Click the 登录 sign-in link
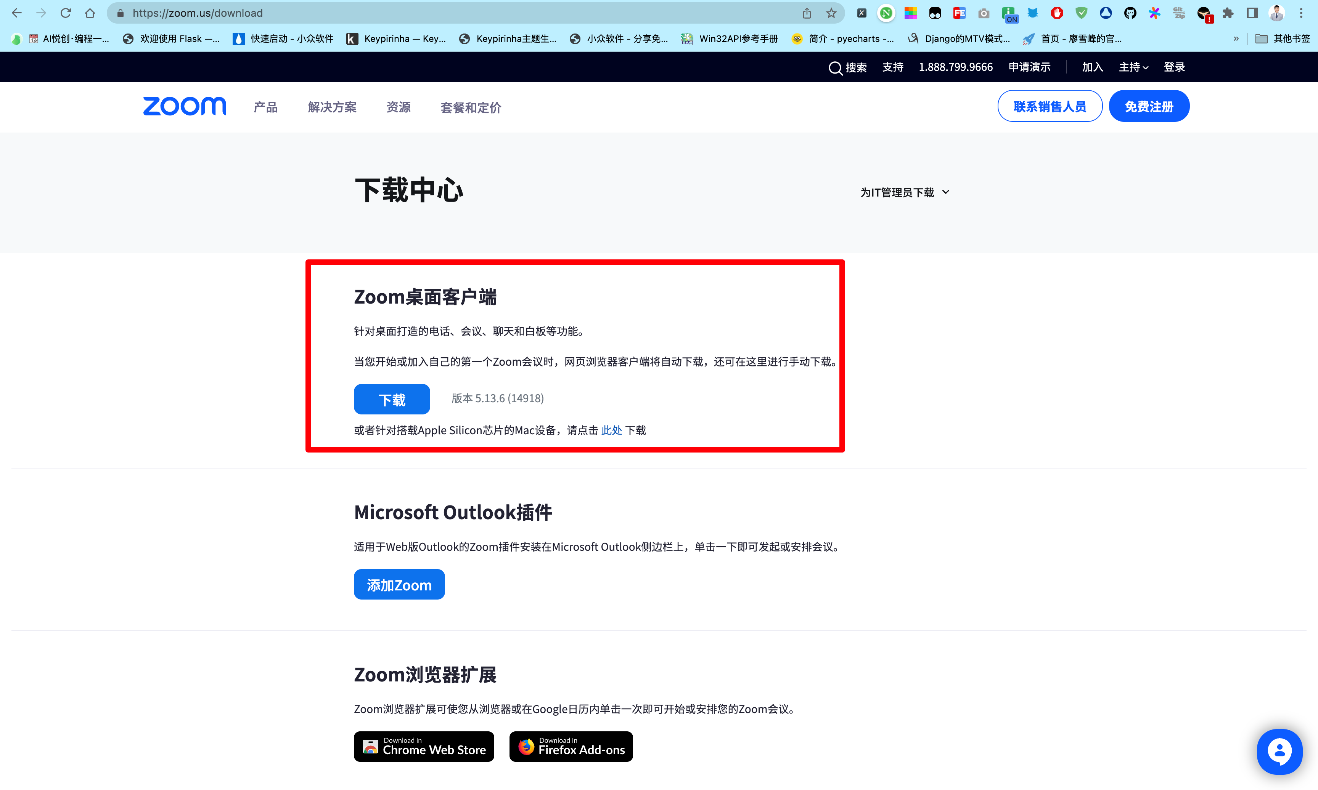This screenshot has height=790, width=1318. [1175, 67]
